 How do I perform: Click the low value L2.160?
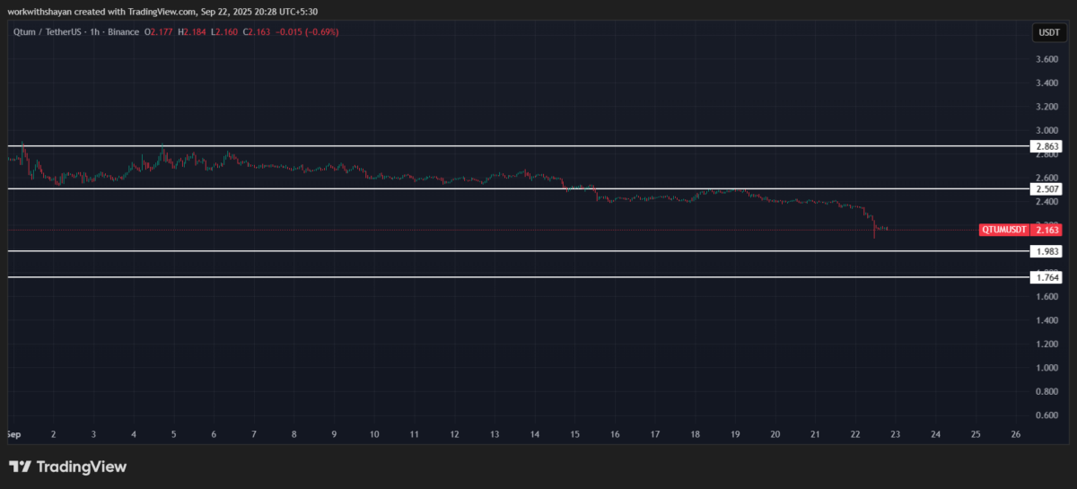[x=224, y=32]
